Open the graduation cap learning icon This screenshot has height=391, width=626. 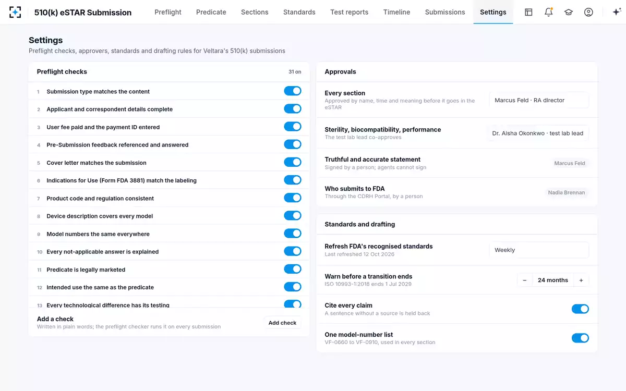[x=569, y=12]
